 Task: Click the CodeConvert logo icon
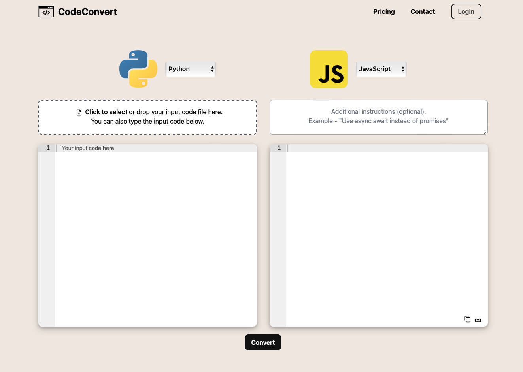coord(46,11)
